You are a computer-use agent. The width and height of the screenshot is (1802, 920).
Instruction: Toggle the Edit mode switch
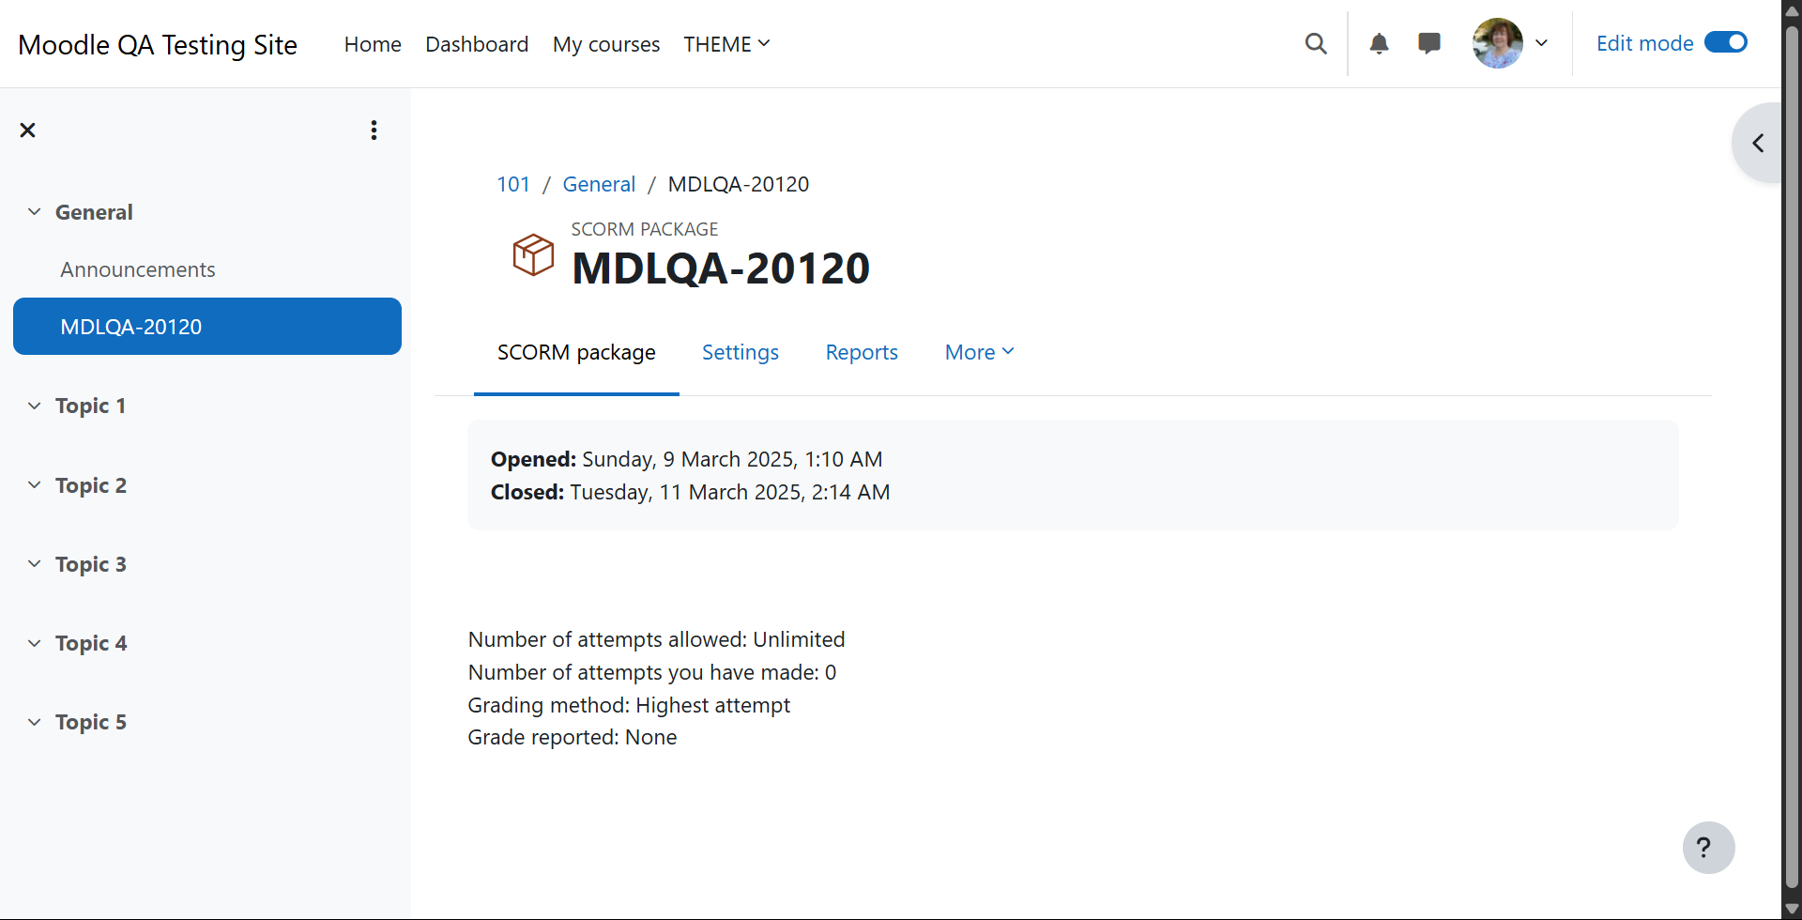click(x=1726, y=42)
